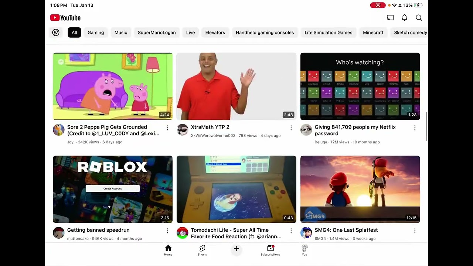This screenshot has height=266, width=473.
Task: Select the Minecraft filter chip
Action: point(373,33)
